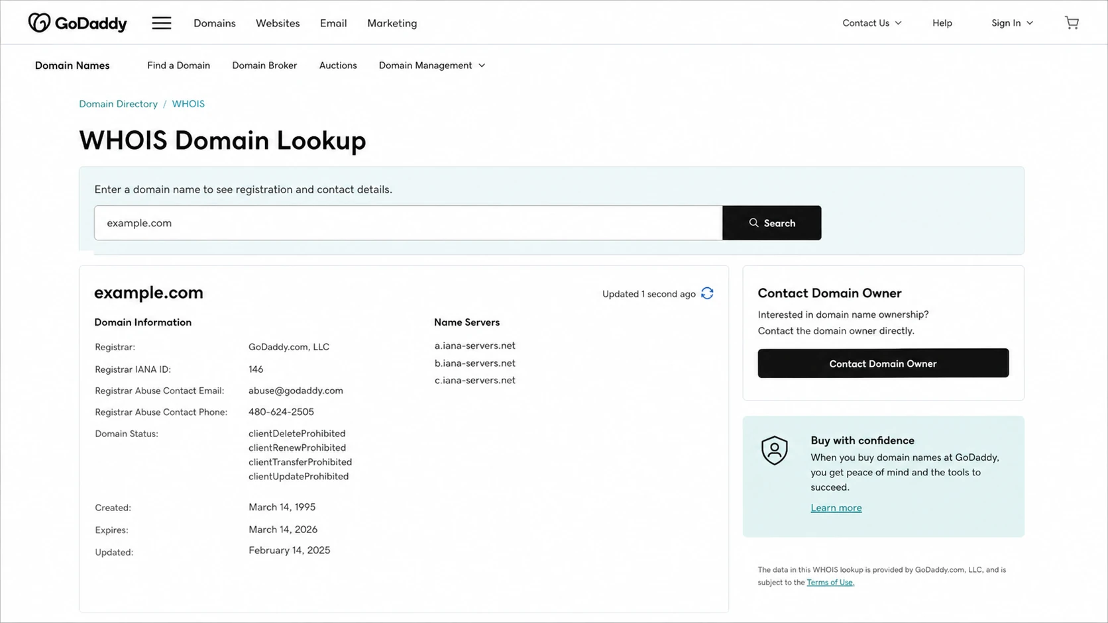
Task: Expand the Contact Us dropdown
Action: [x=871, y=23]
